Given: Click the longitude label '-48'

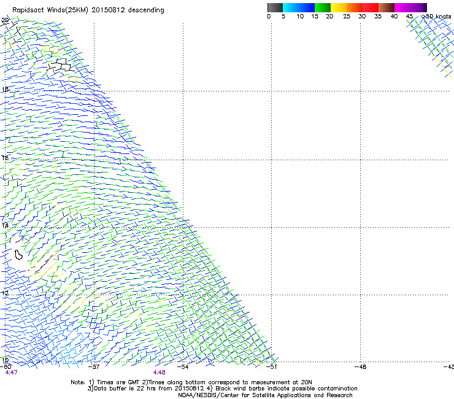Looking at the screenshot, I should (361, 366).
